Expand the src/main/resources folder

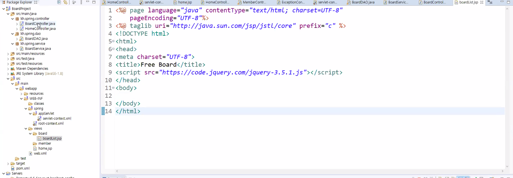8,54
